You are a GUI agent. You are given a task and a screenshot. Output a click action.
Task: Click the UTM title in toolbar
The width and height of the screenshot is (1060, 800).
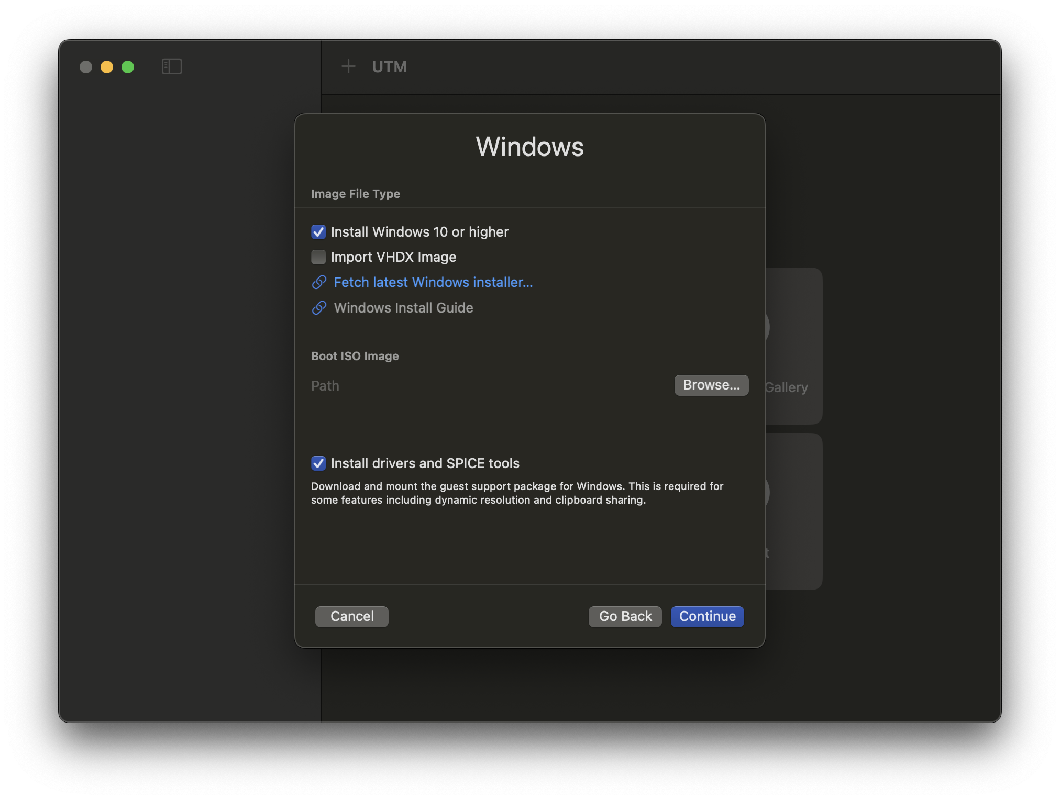click(389, 66)
